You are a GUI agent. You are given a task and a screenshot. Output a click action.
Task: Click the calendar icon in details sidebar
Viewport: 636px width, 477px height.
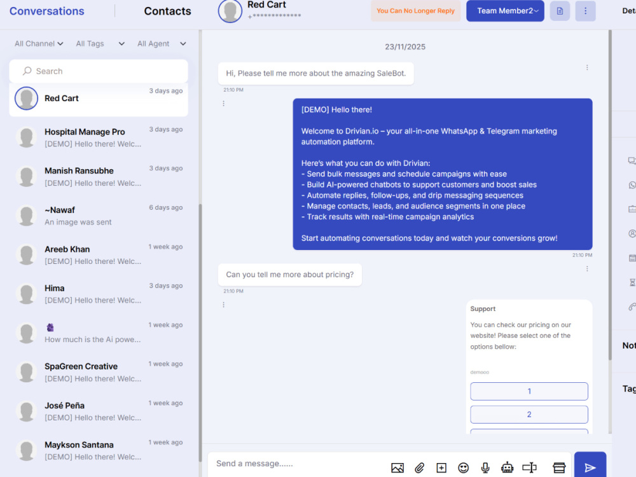(x=632, y=258)
